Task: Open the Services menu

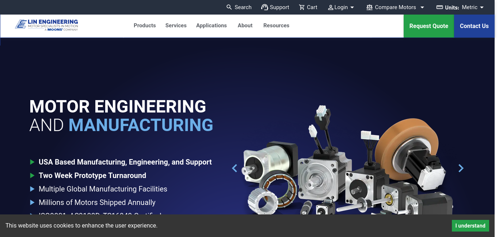Action: pyautogui.click(x=176, y=25)
